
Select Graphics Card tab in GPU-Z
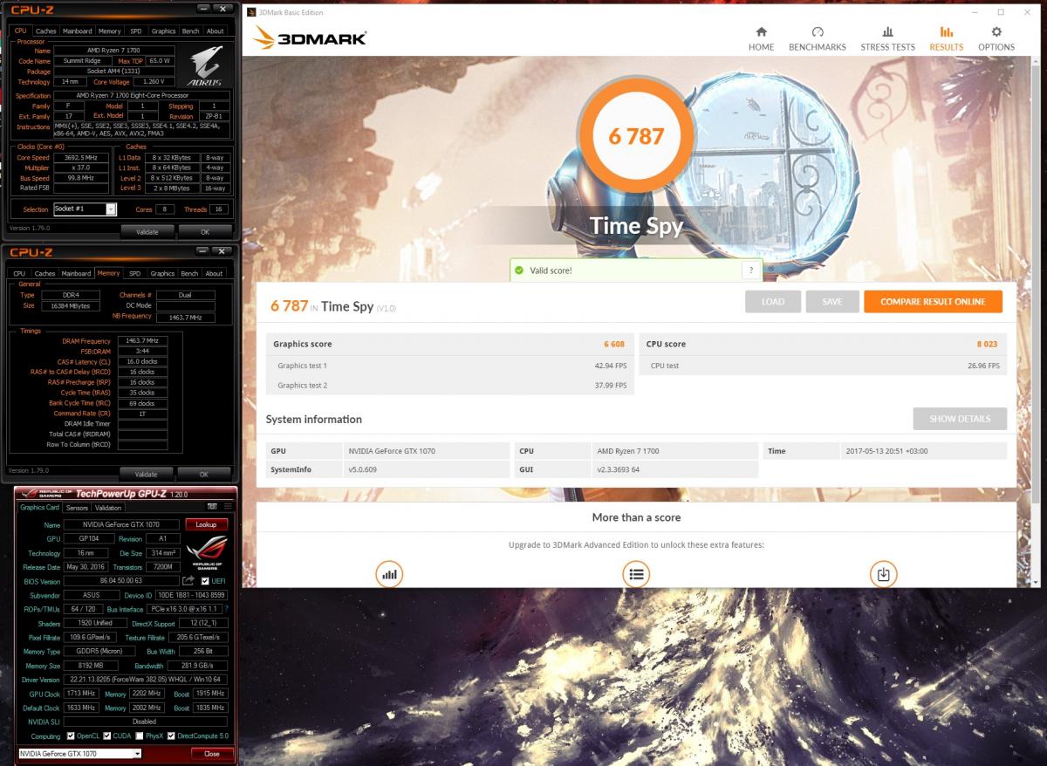(x=39, y=507)
